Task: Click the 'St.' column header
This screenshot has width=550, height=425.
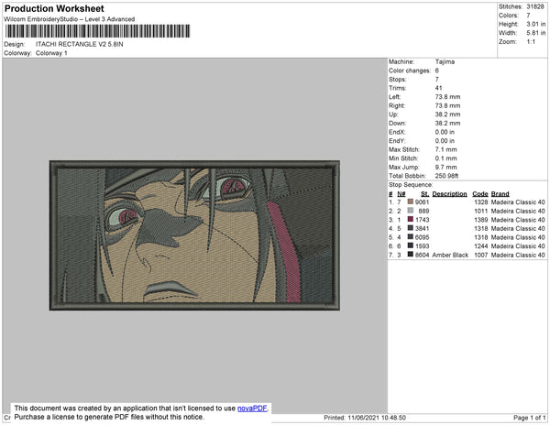Action: tap(424, 194)
